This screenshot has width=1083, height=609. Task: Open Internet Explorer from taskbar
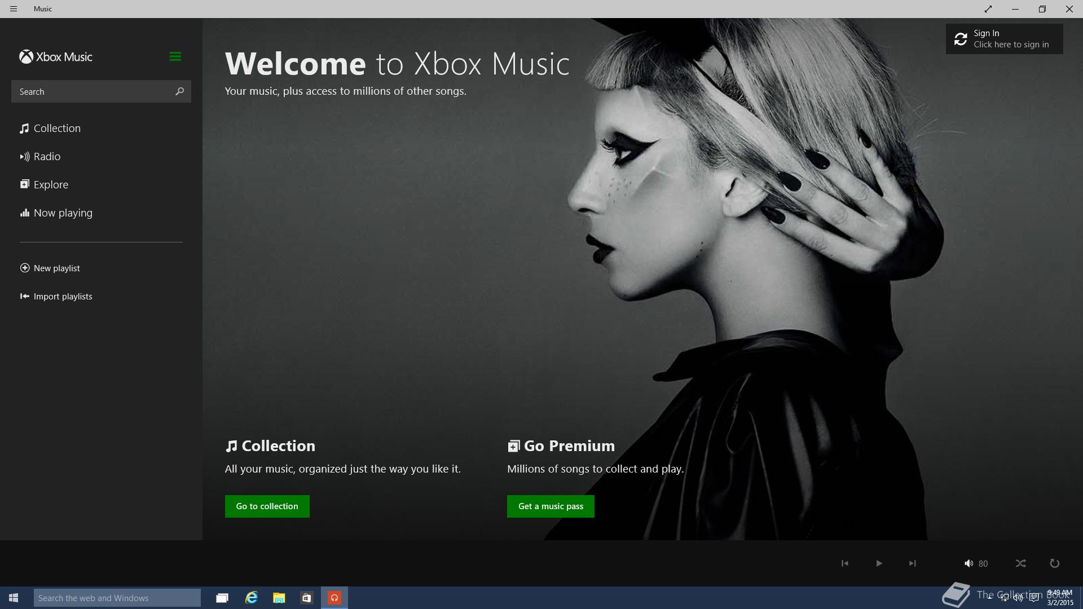coord(251,598)
